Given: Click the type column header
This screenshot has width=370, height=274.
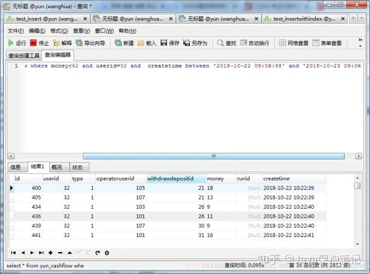Looking at the screenshot, I should point(83,179).
